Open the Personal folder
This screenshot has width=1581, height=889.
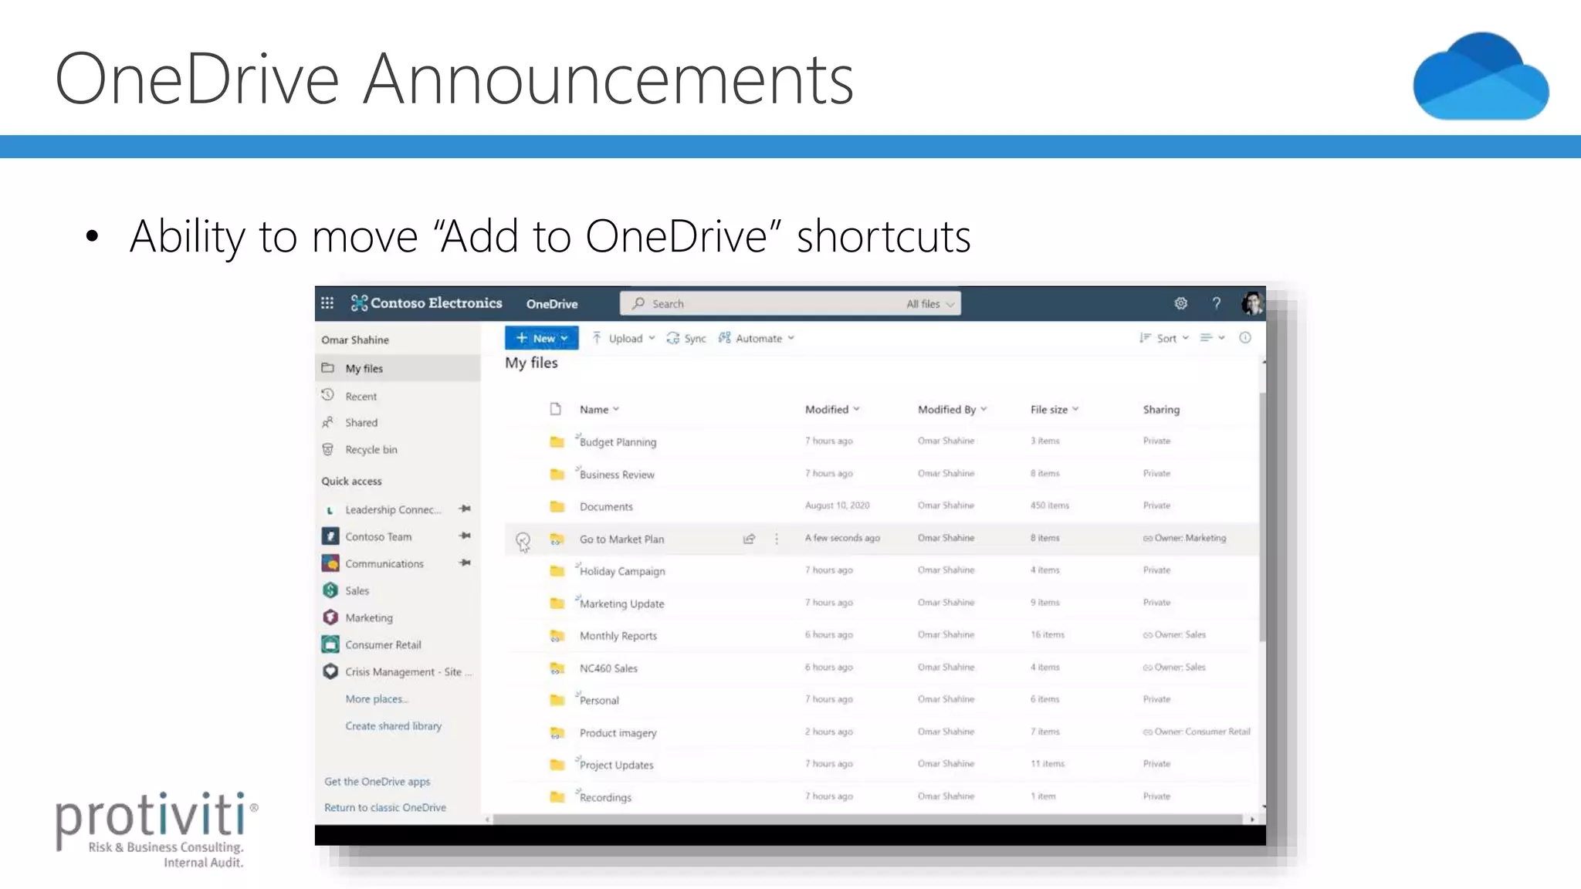pos(599,700)
